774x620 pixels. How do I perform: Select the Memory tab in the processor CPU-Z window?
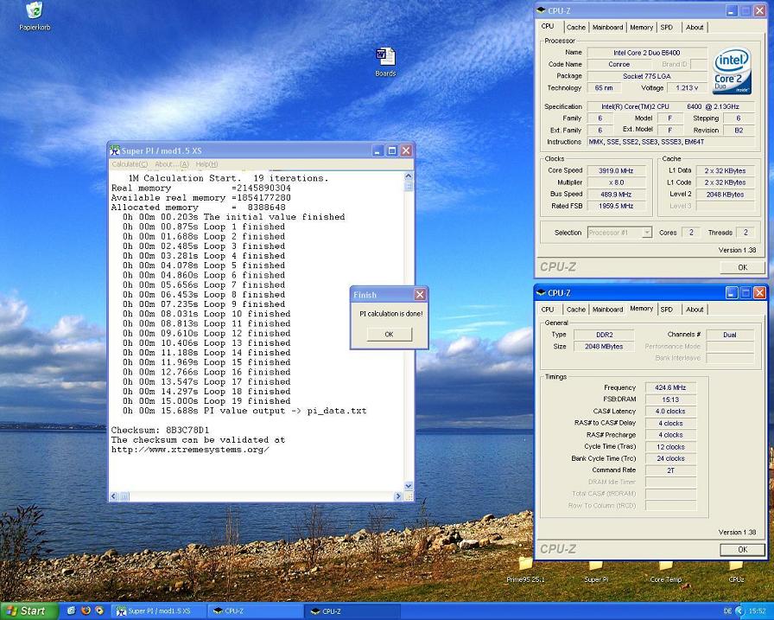(x=641, y=27)
